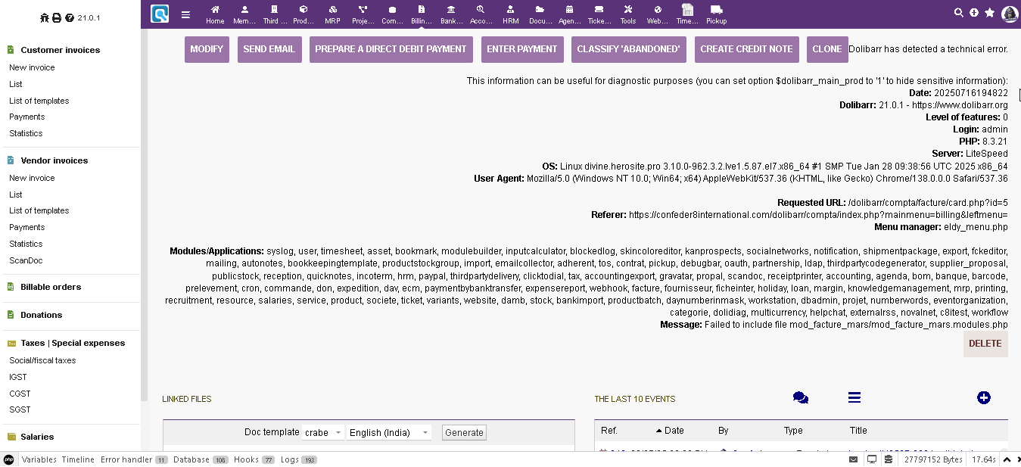Click the CLONE button
This screenshot has height=467, width=1021.
pos(827,49)
